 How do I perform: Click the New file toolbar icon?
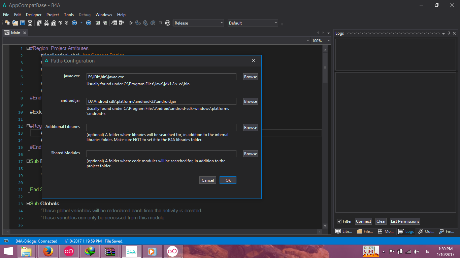(x=7, y=23)
